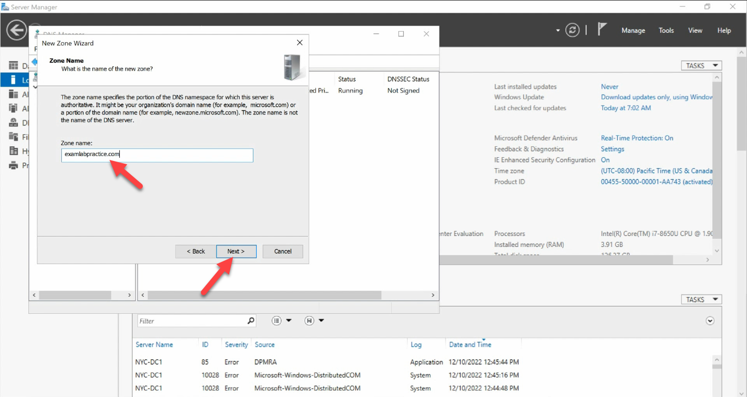
Task: Open the Manage menu
Action: click(633, 31)
